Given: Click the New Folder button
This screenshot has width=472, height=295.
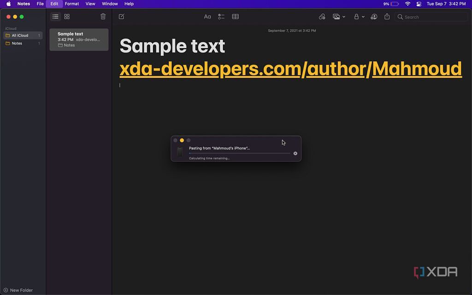Looking at the screenshot, I should tap(18, 290).
